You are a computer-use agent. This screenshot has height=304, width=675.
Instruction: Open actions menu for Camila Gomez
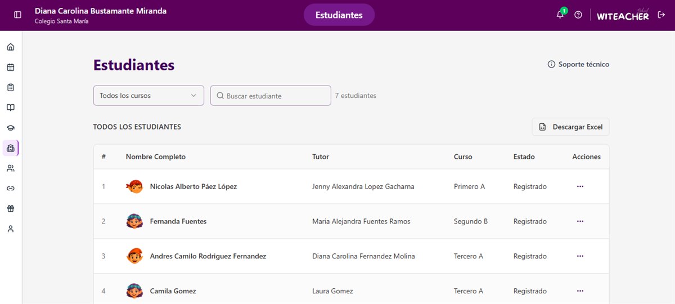[x=580, y=291]
